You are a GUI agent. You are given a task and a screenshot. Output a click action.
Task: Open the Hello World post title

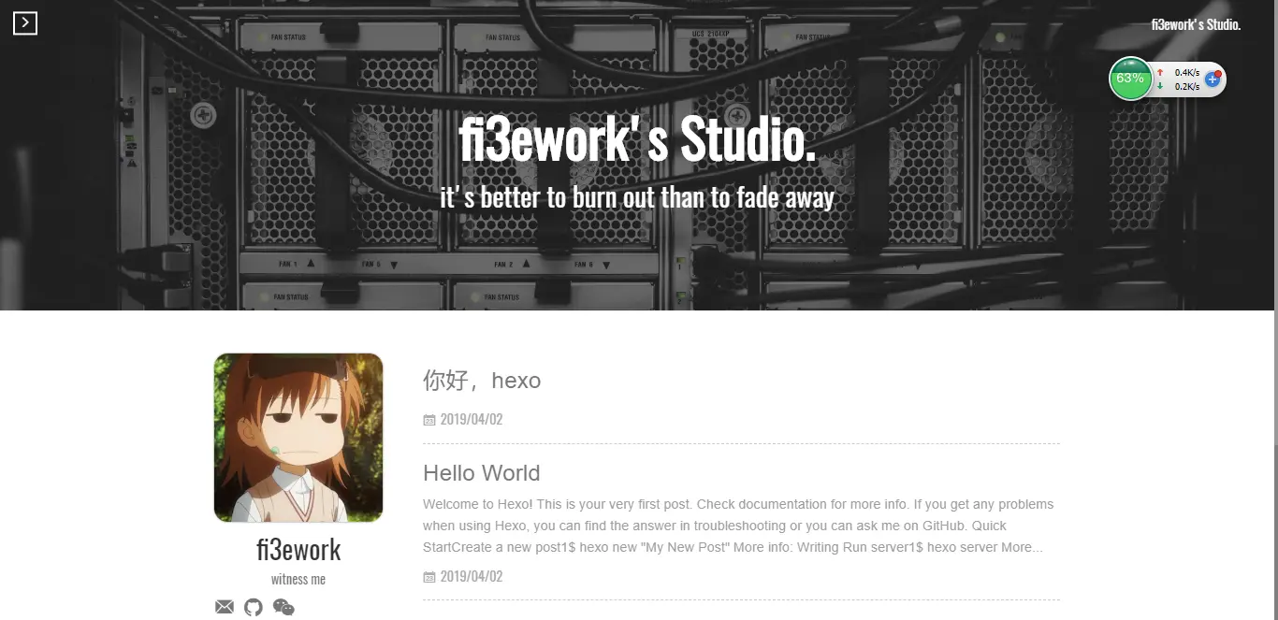482,473
